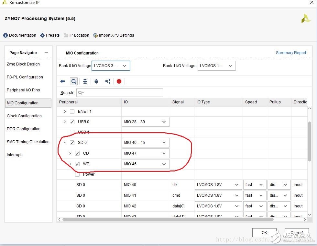The image size is (317, 246).
Task: Click Import XPS Settings
Action: coord(114,35)
